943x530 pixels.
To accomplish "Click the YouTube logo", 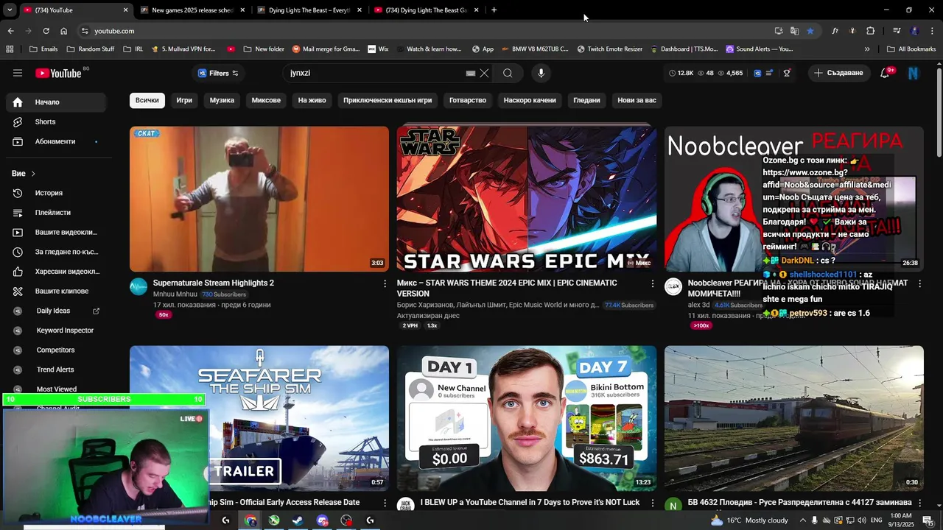I will (x=59, y=73).
